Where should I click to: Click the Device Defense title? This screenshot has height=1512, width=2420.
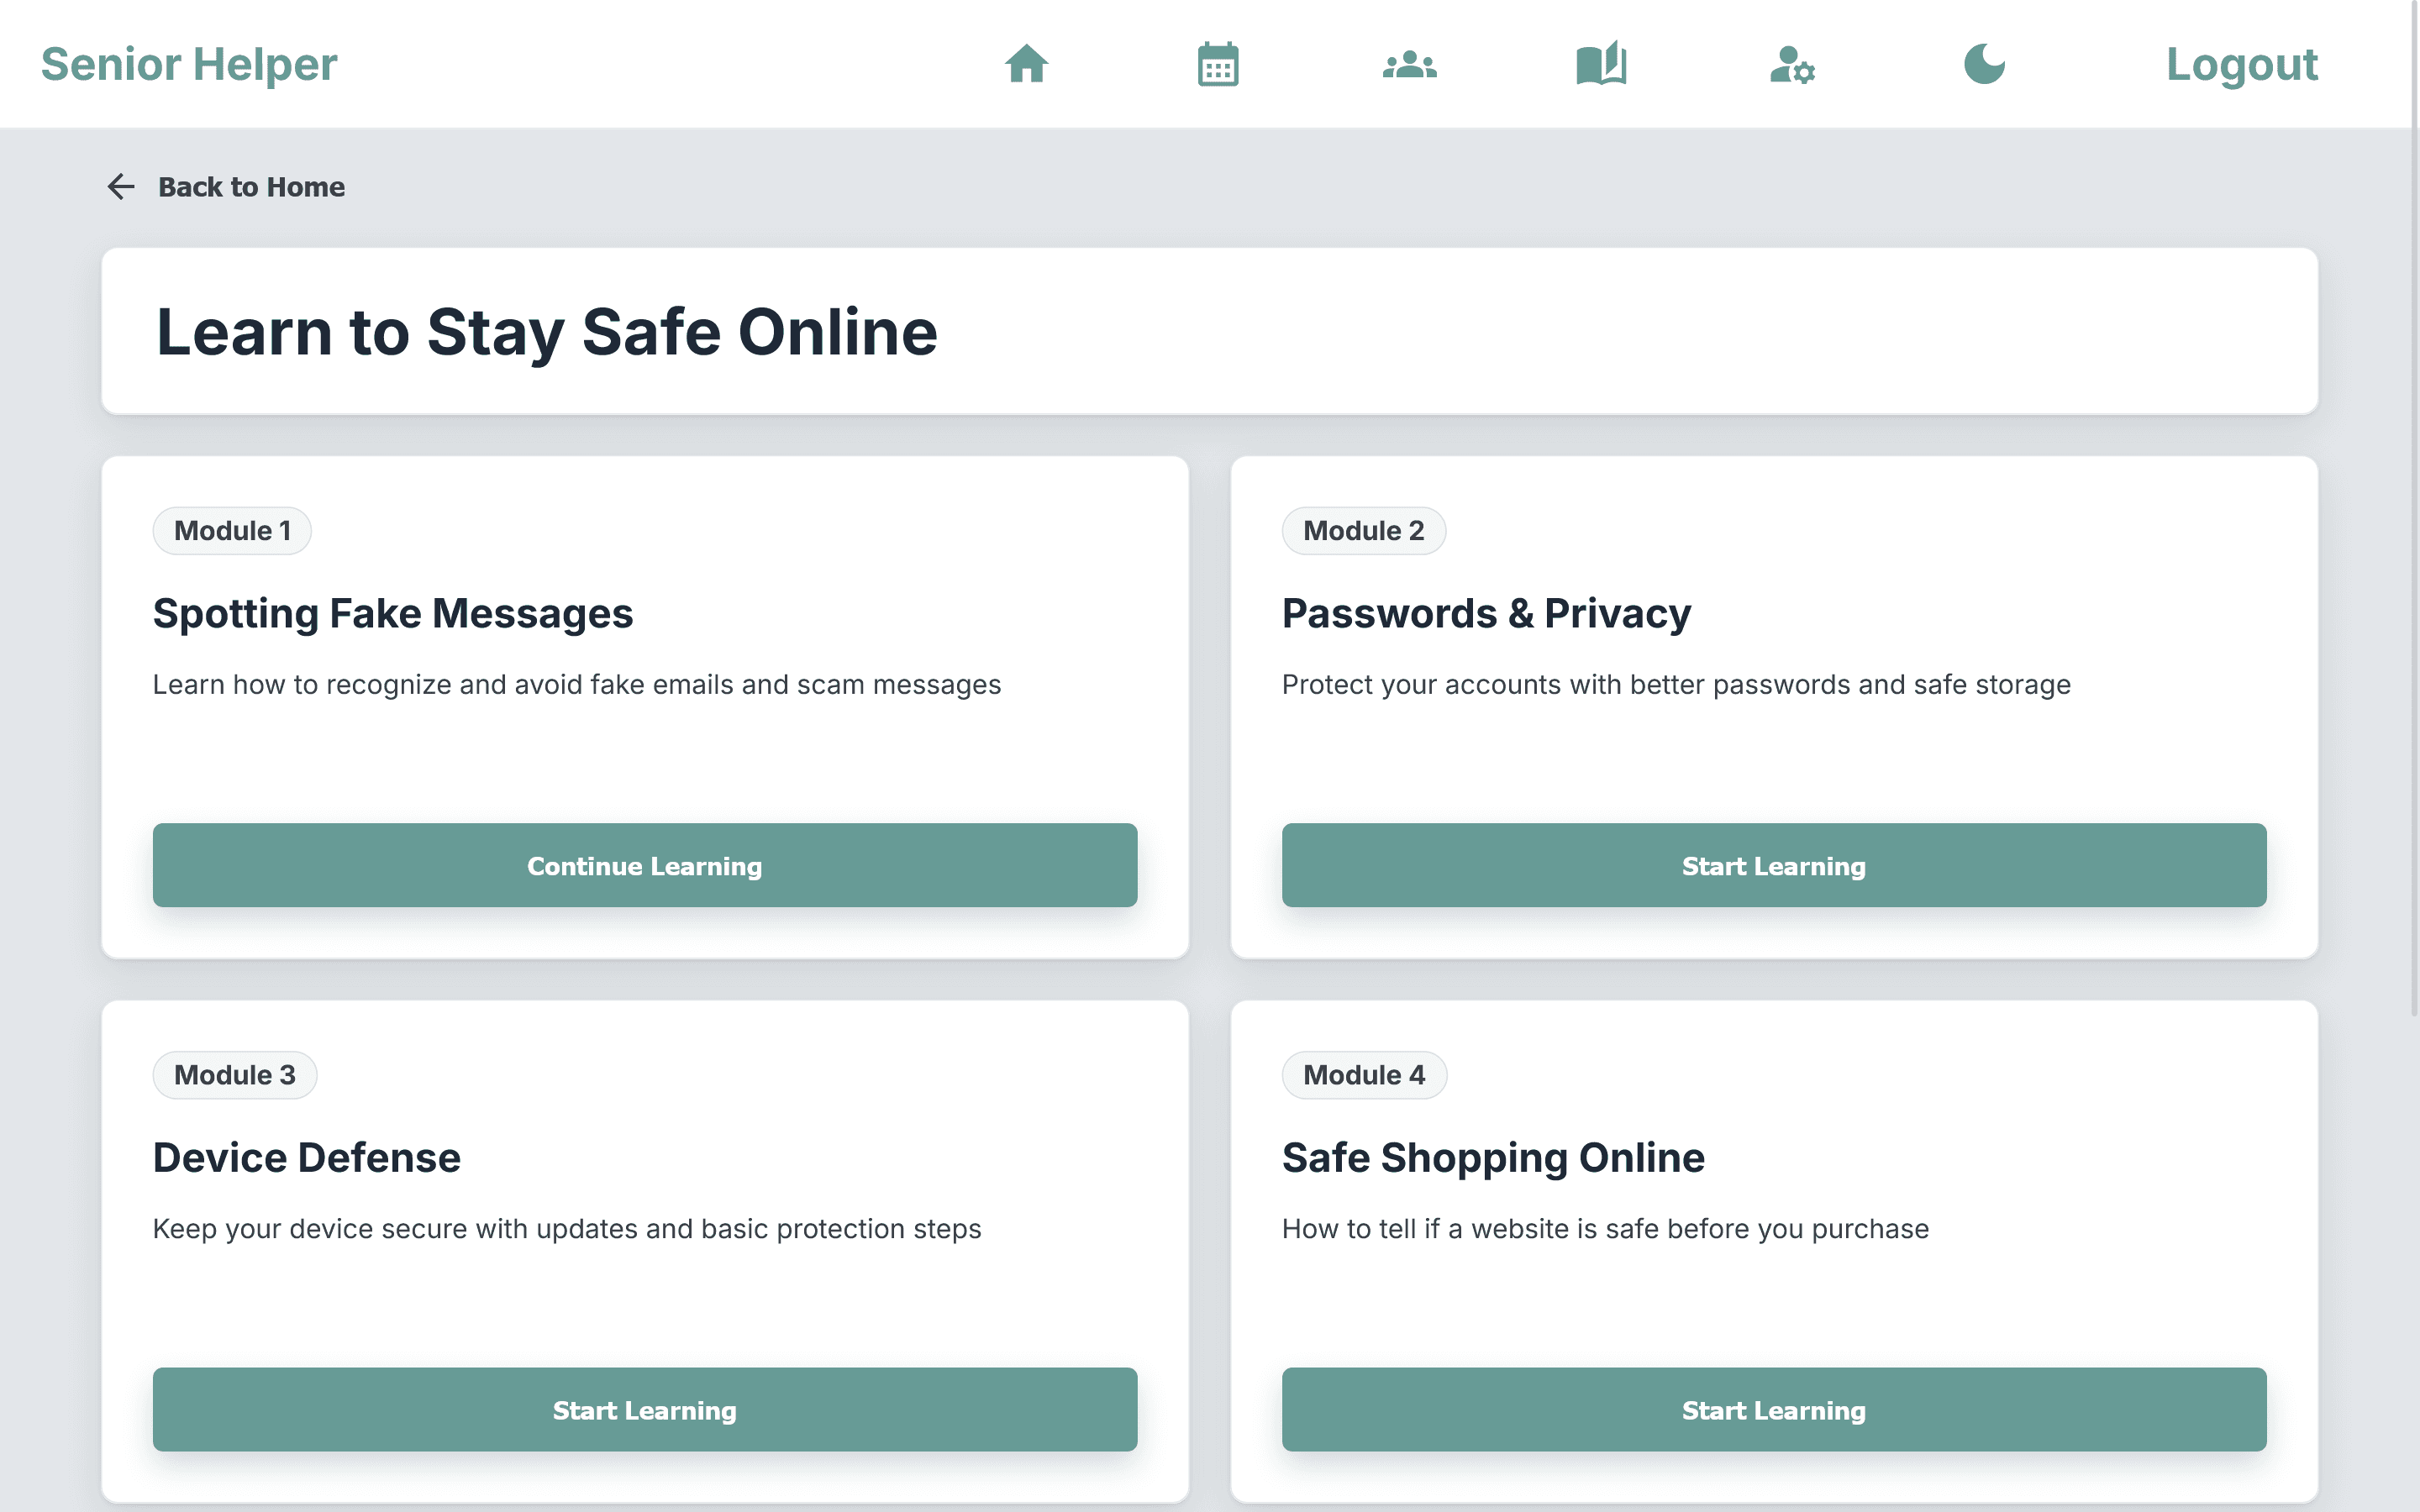pyautogui.click(x=307, y=1157)
